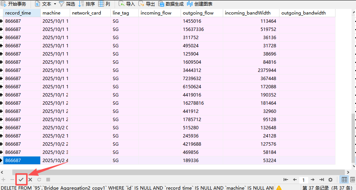Click the plus add record icon
This screenshot has height=190, width=356.
(x=3, y=180)
